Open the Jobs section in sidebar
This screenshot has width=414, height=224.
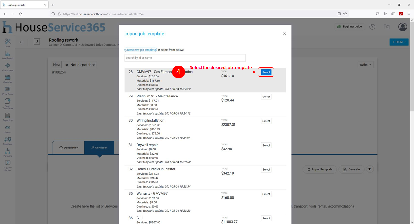(x=8, y=43)
